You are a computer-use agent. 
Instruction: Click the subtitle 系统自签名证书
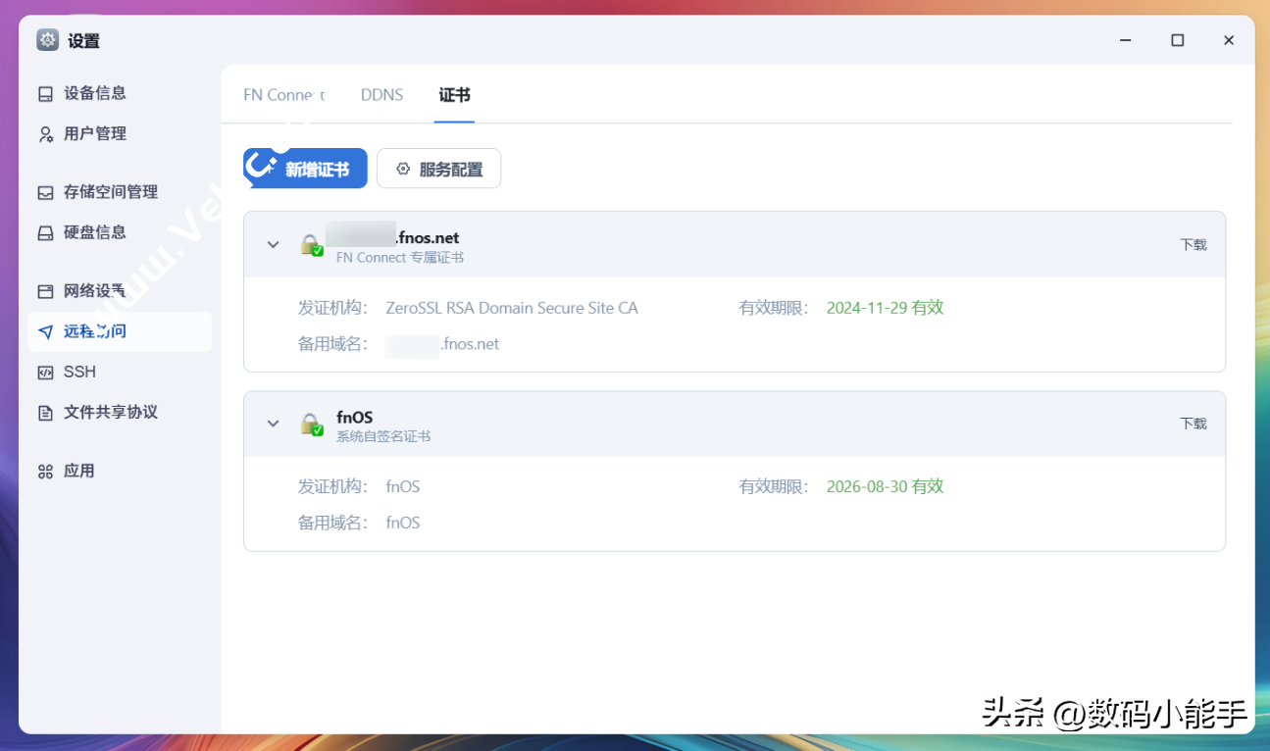383,436
